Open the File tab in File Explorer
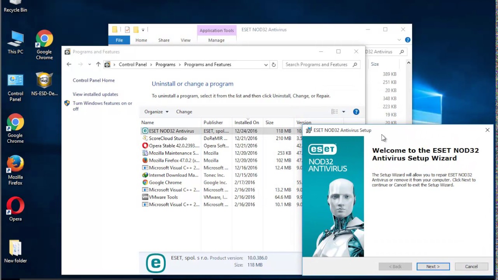The width and height of the screenshot is (498, 280). (119, 40)
